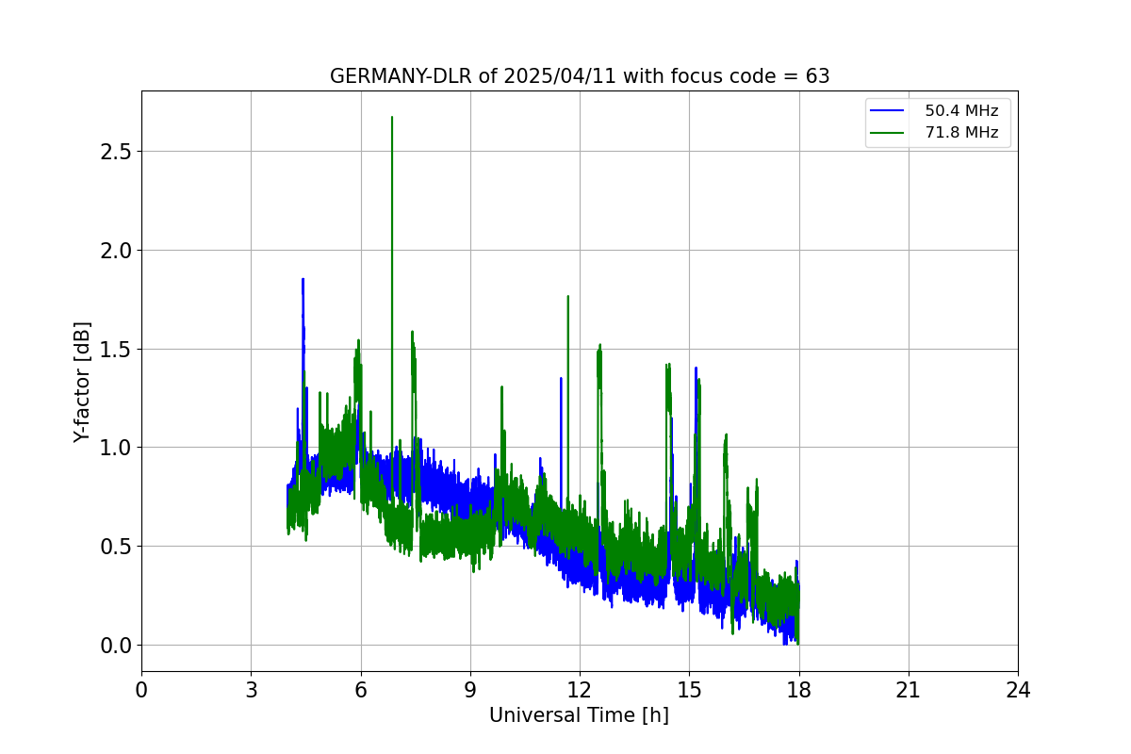Click the tallest green spike peak near 2.7 dB

(x=392, y=118)
